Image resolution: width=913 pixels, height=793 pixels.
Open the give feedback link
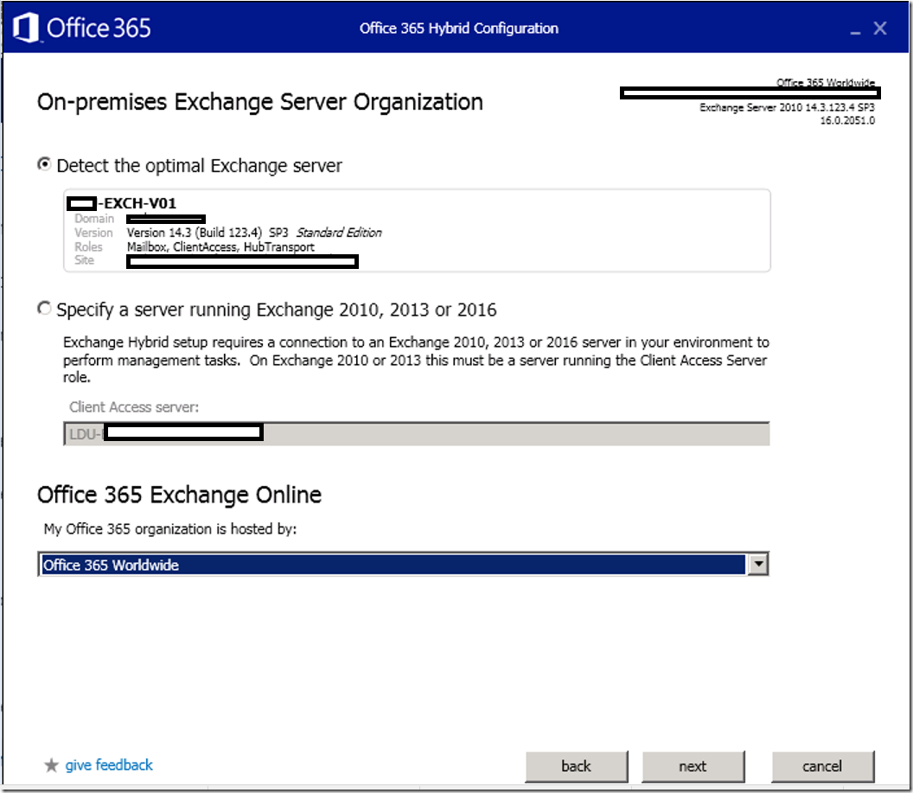[109, 764]
